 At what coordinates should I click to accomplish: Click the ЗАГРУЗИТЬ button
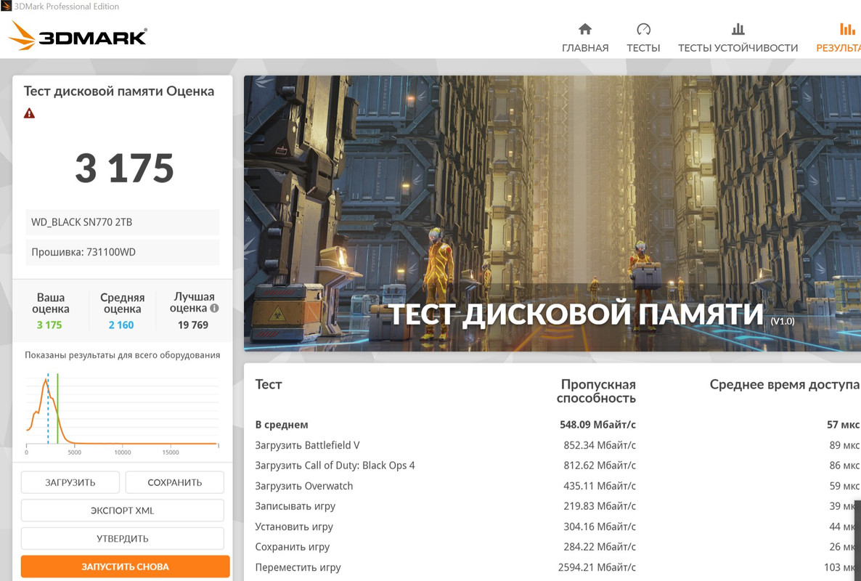[x=70, y=482]
